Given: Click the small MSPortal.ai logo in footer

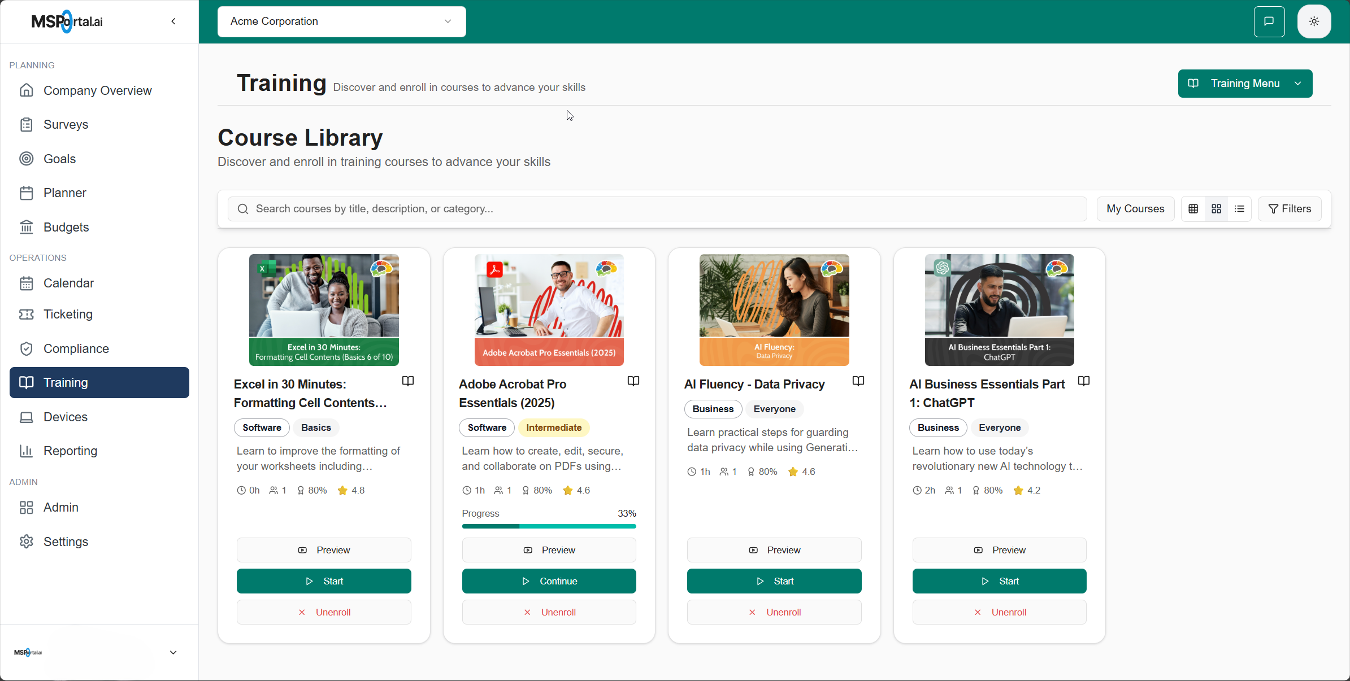Looking at the screenshot, I should (28, 652).
